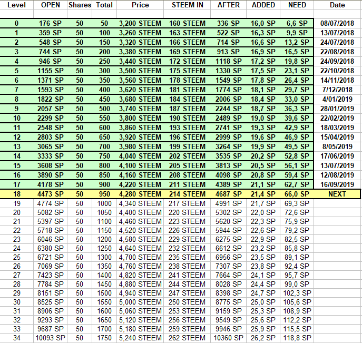The height and width of the screenshot is (343, 362).
Task: Select the 181 STEEM cell
Action: pyautogui.click(x=187, y=90)
